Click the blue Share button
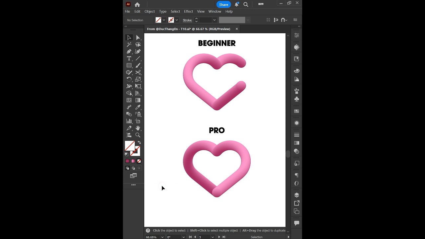Viewport: 425px width, 239px height. pos(223,5)
